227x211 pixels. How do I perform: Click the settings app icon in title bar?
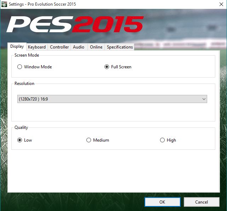(x=4, y=4)
